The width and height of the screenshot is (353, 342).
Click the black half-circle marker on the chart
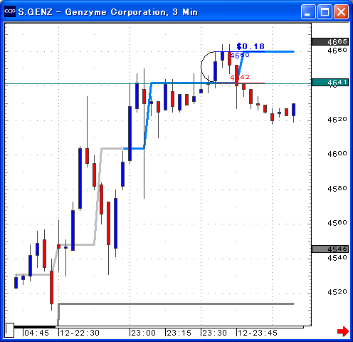pos(208,67)
